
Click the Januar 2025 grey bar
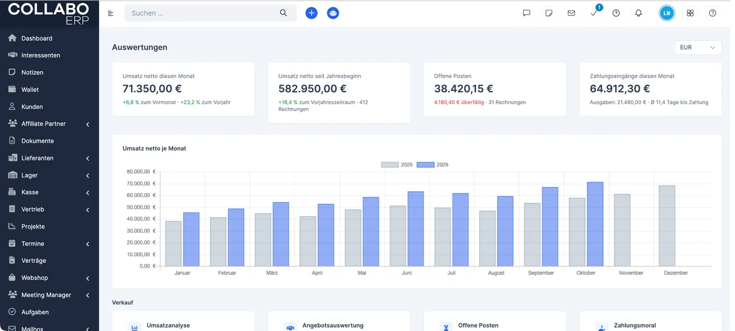pos(173,243)
